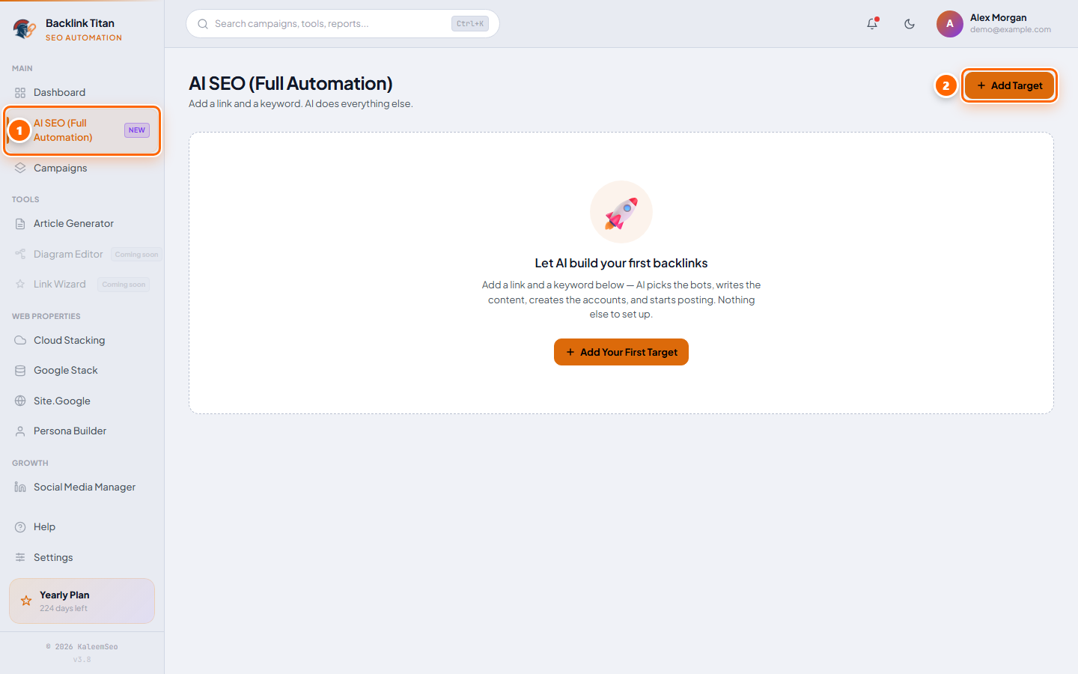
Task: Click the Yearly Plan star icon
Action: (x=26, y=601)
